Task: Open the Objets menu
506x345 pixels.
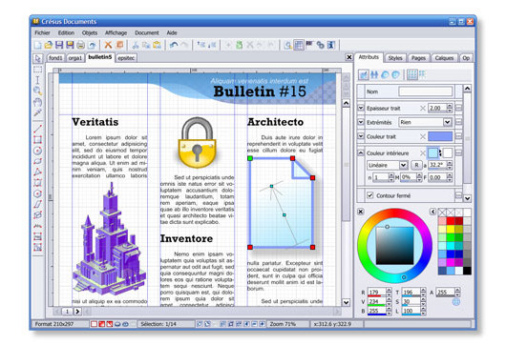Action: coord(90,32)
